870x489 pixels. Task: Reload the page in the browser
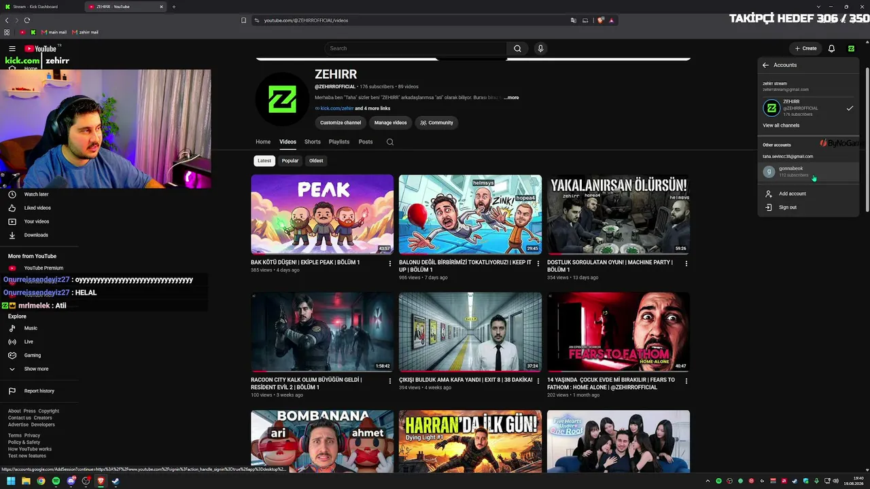(x=26, y=20)
